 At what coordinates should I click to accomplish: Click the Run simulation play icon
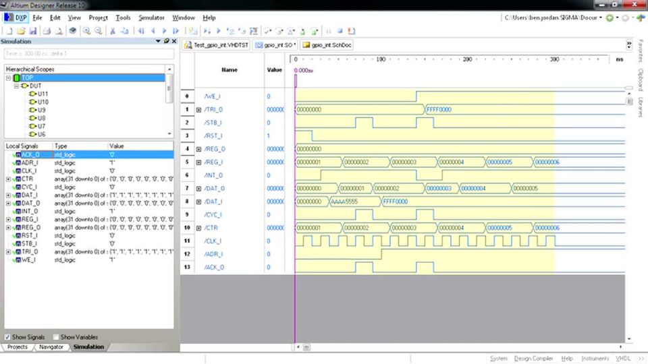pos(219,31)
